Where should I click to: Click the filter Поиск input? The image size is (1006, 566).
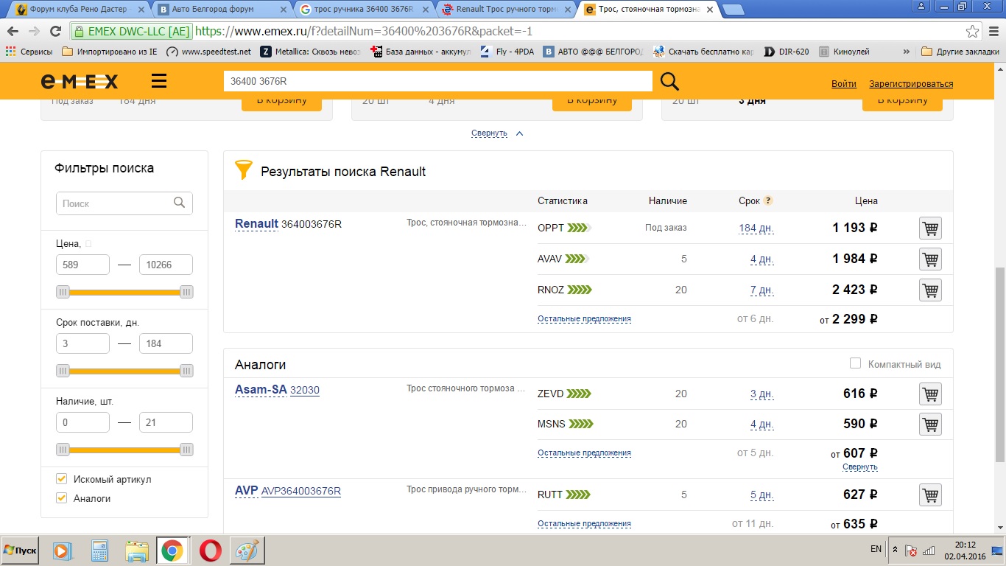coord(124,203)
